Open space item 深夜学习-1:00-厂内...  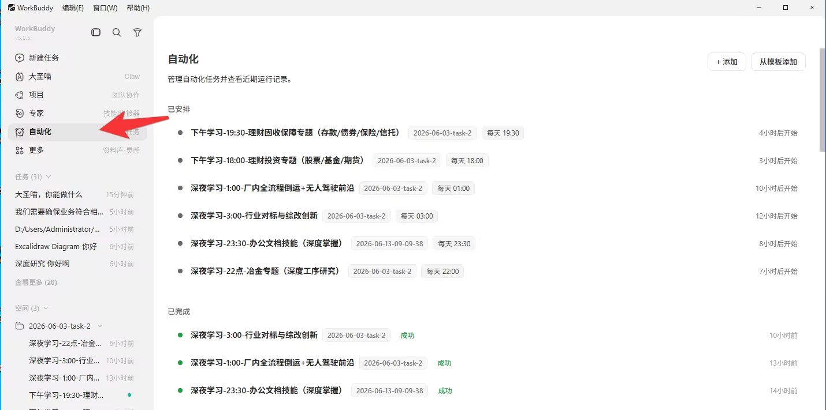tap(77, 378)
